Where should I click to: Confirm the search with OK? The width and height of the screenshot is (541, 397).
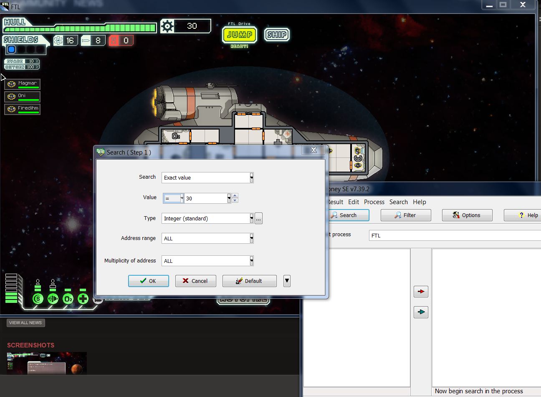tap(149, 281)
